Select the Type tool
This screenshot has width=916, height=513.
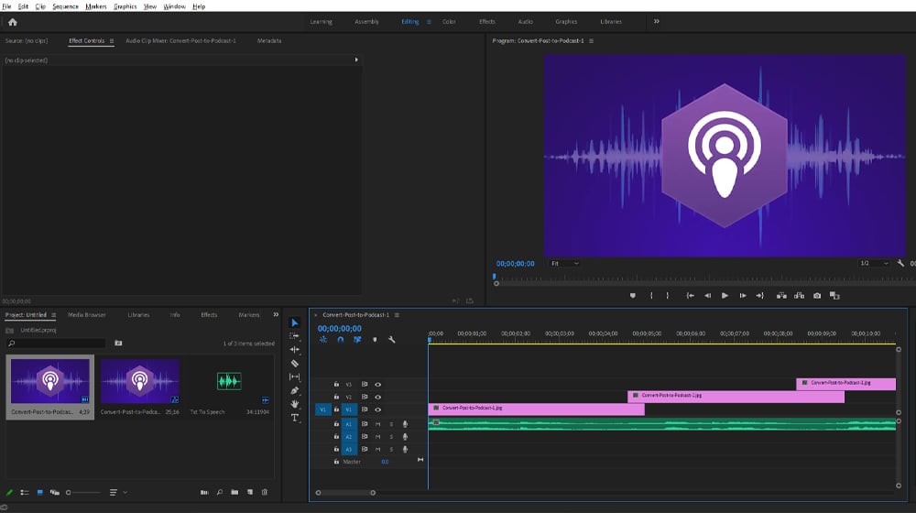[x=294, y=418]
